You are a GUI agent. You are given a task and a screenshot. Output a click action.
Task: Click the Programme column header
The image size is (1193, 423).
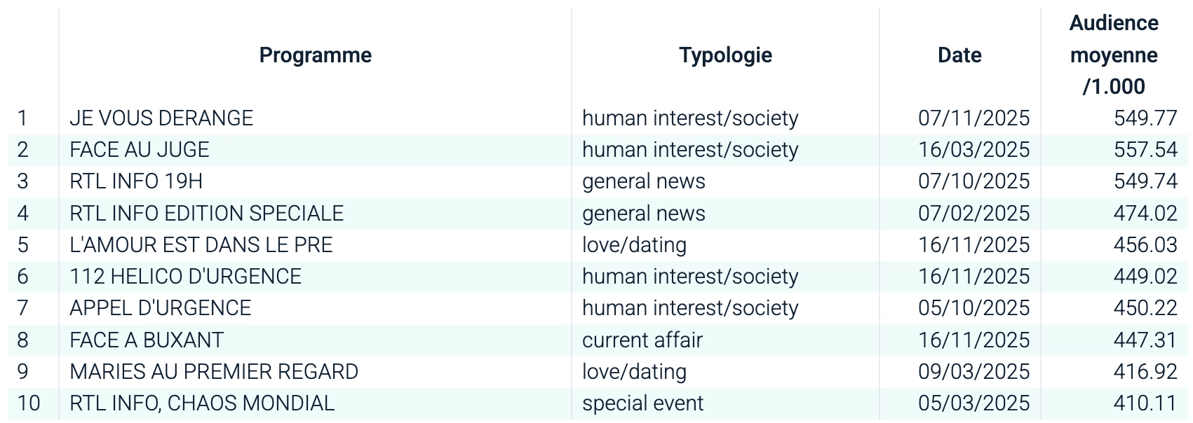(x=315, y=55)
